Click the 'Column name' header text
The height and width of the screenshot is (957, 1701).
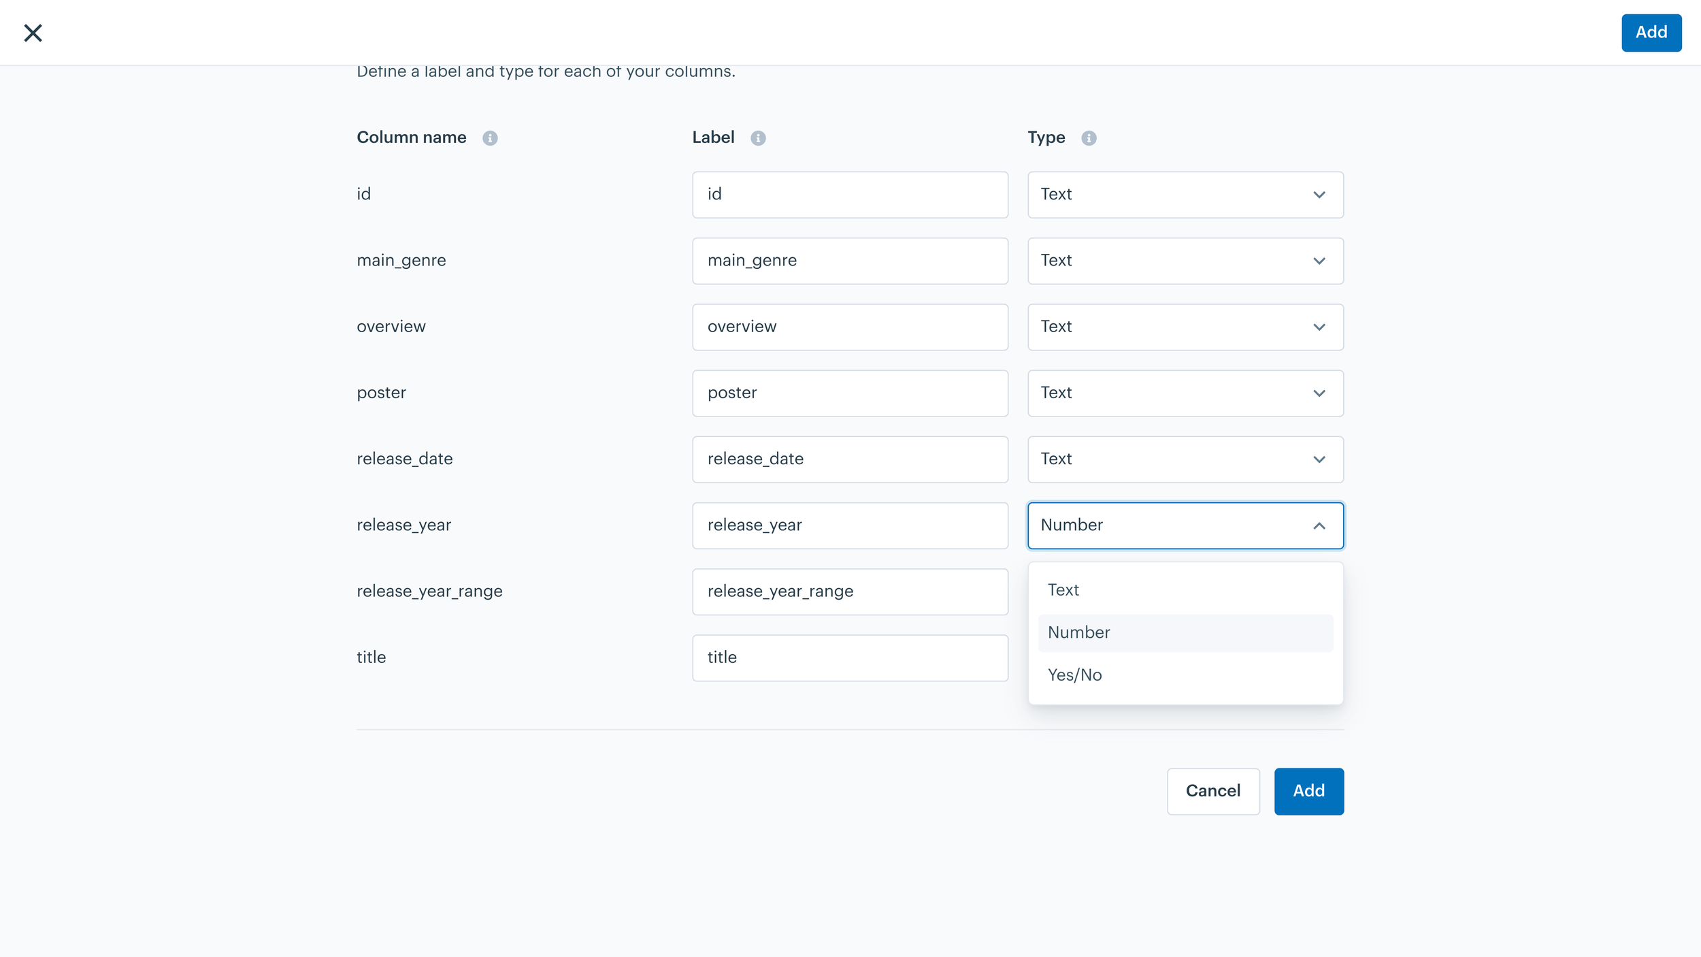(412, 137)
